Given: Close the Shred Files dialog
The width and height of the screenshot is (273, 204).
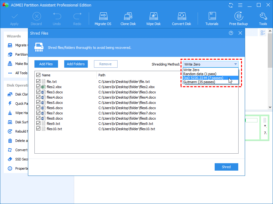Looking at the screenshot, I should tap(240, 33).
